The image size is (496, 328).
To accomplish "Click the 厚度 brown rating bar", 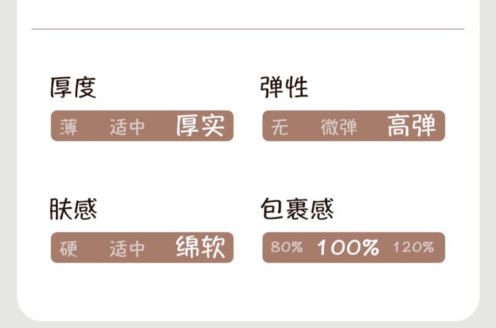I will (142, 126).
